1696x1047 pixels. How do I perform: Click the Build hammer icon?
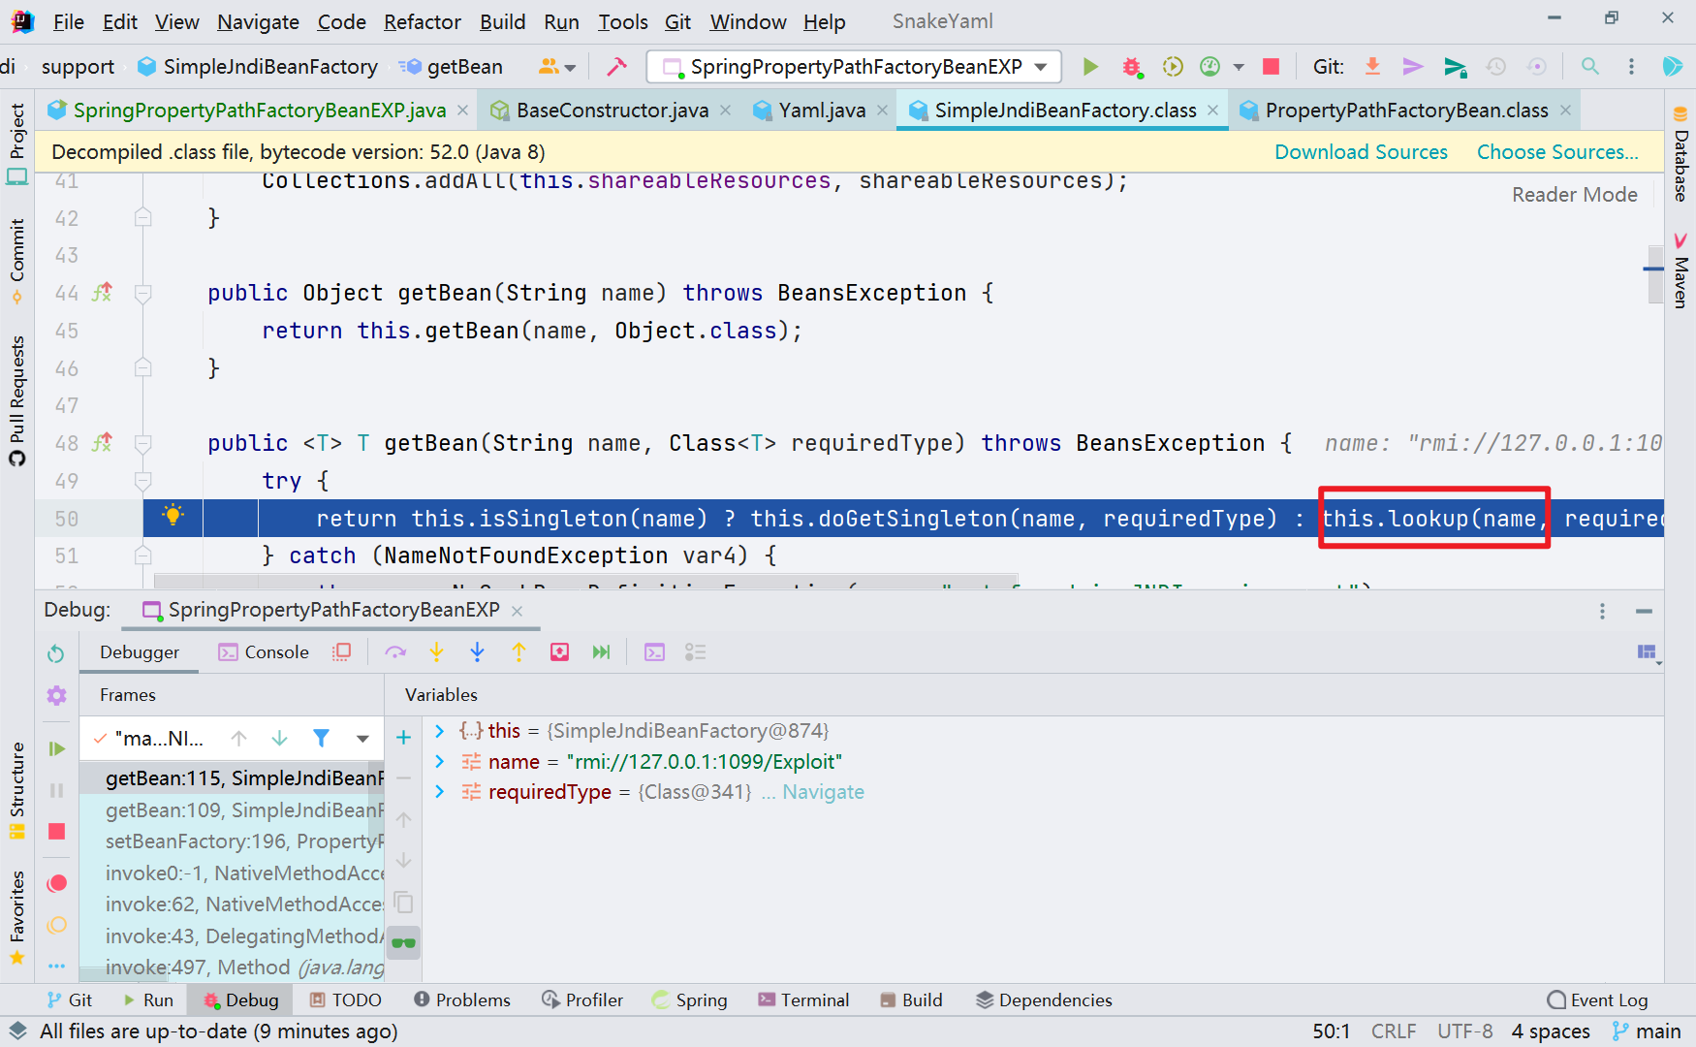(616, 67)
